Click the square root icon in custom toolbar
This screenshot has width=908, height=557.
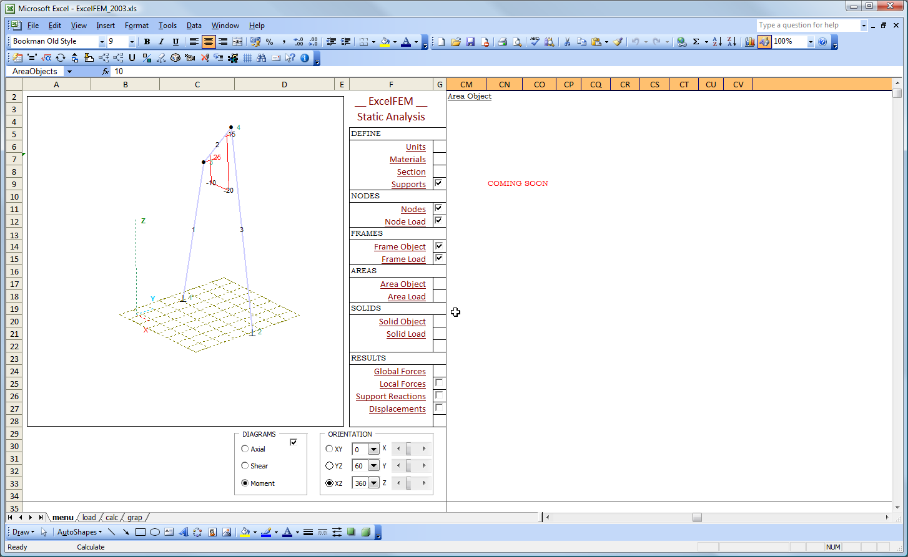click(46, 58)
